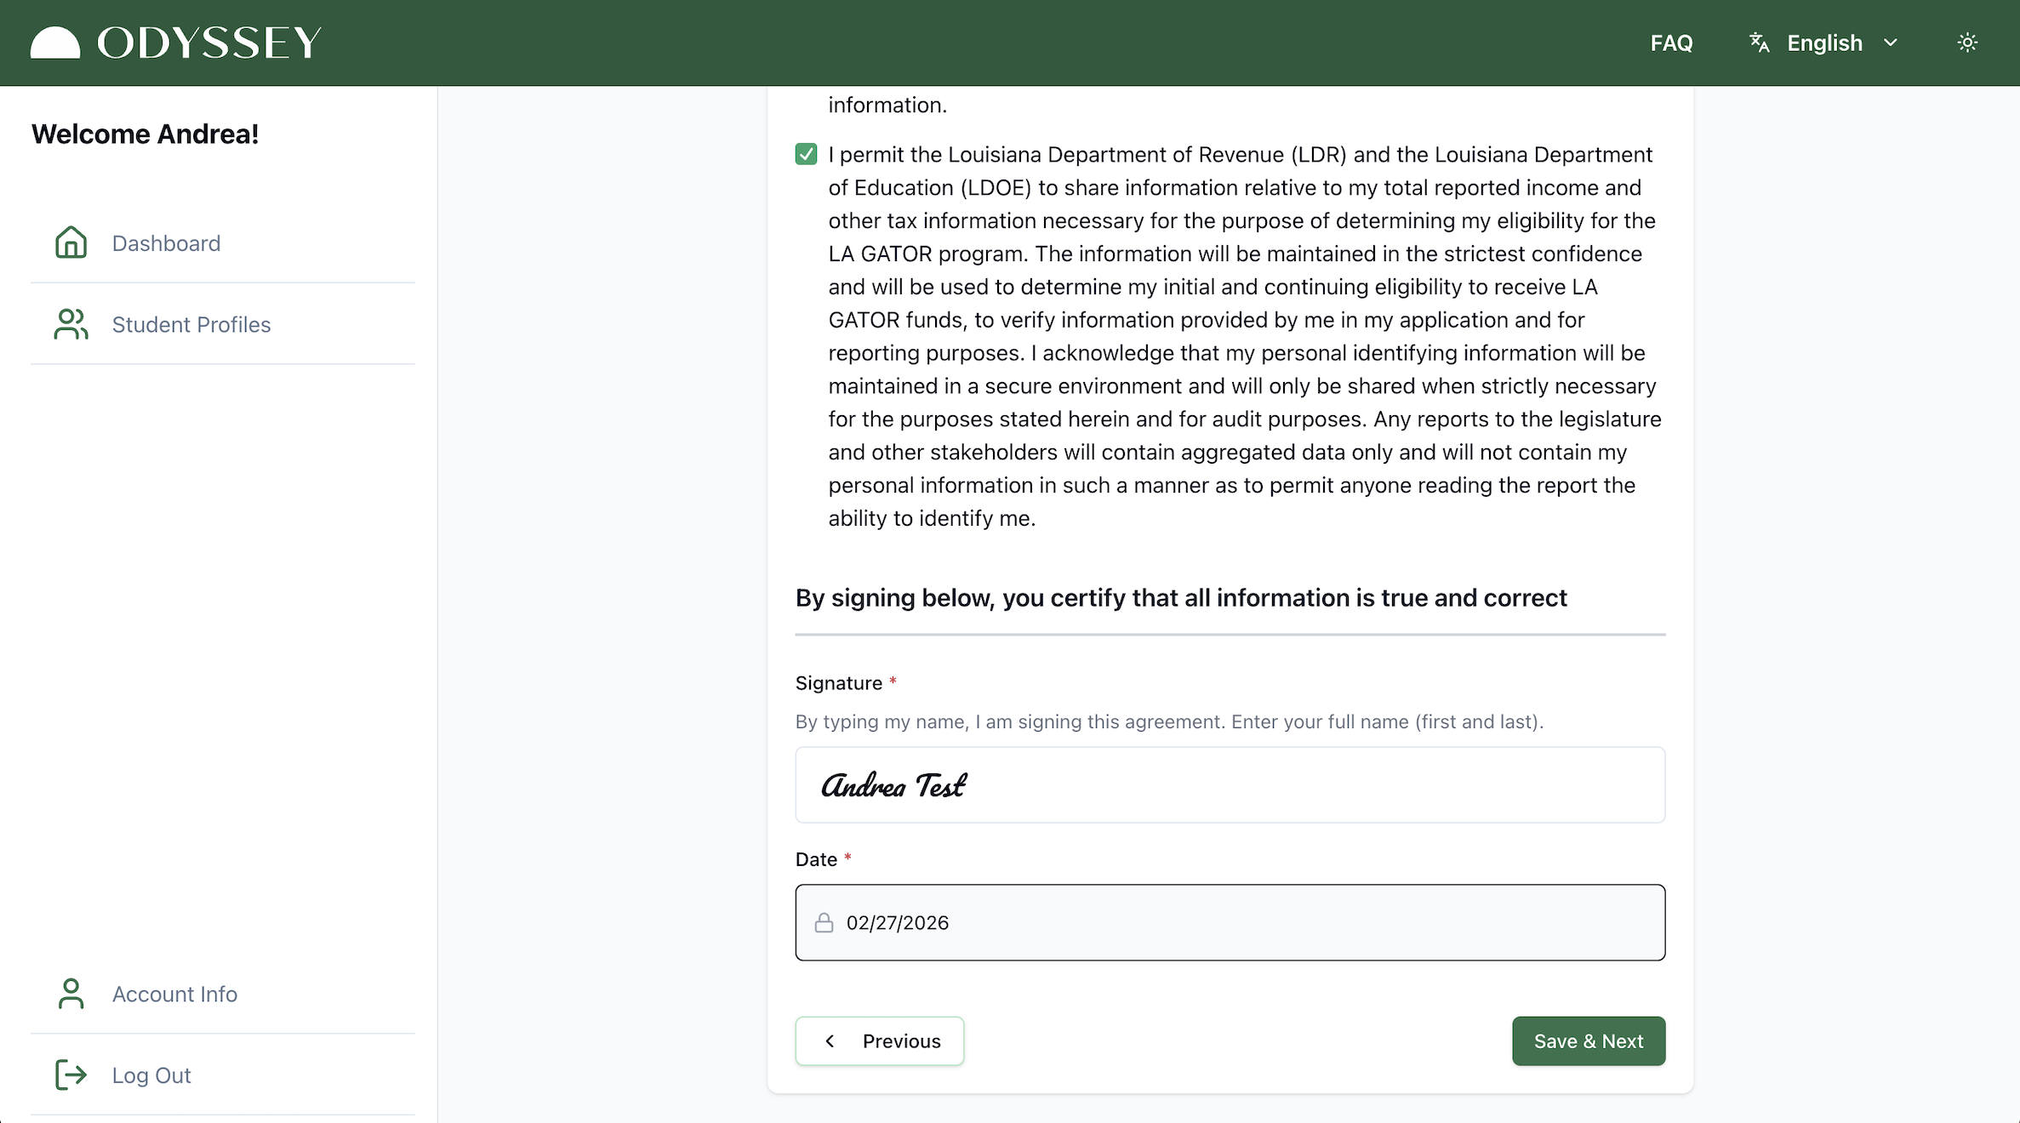Click the lock icon in Date field
The width and height of the screenshot is (2020, 1123).
pyautogui.click(x=824, y=923)
